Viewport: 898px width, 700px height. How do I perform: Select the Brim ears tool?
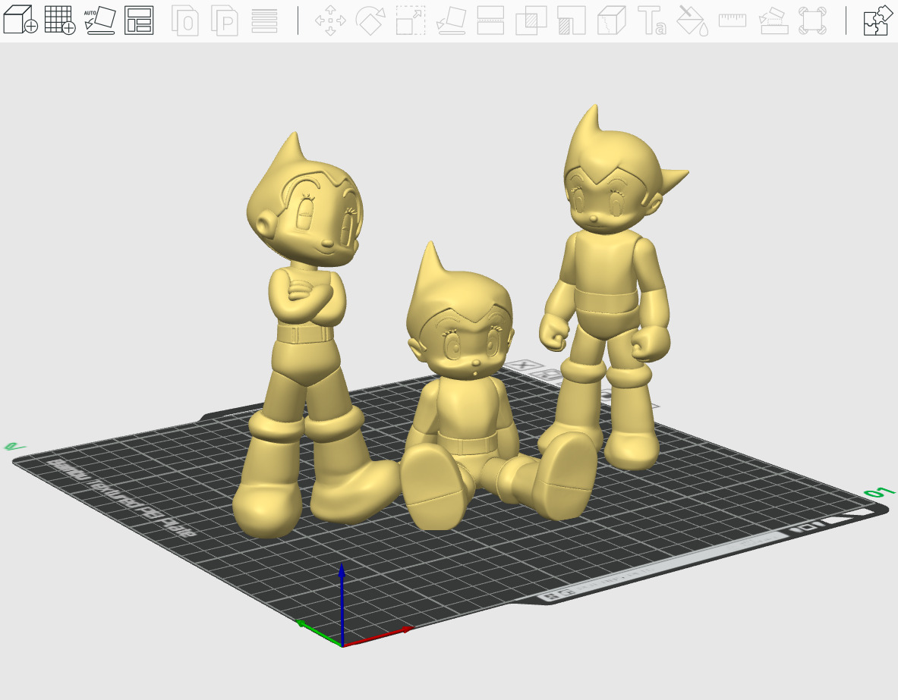pyautogui.click(x=812, y=20)
